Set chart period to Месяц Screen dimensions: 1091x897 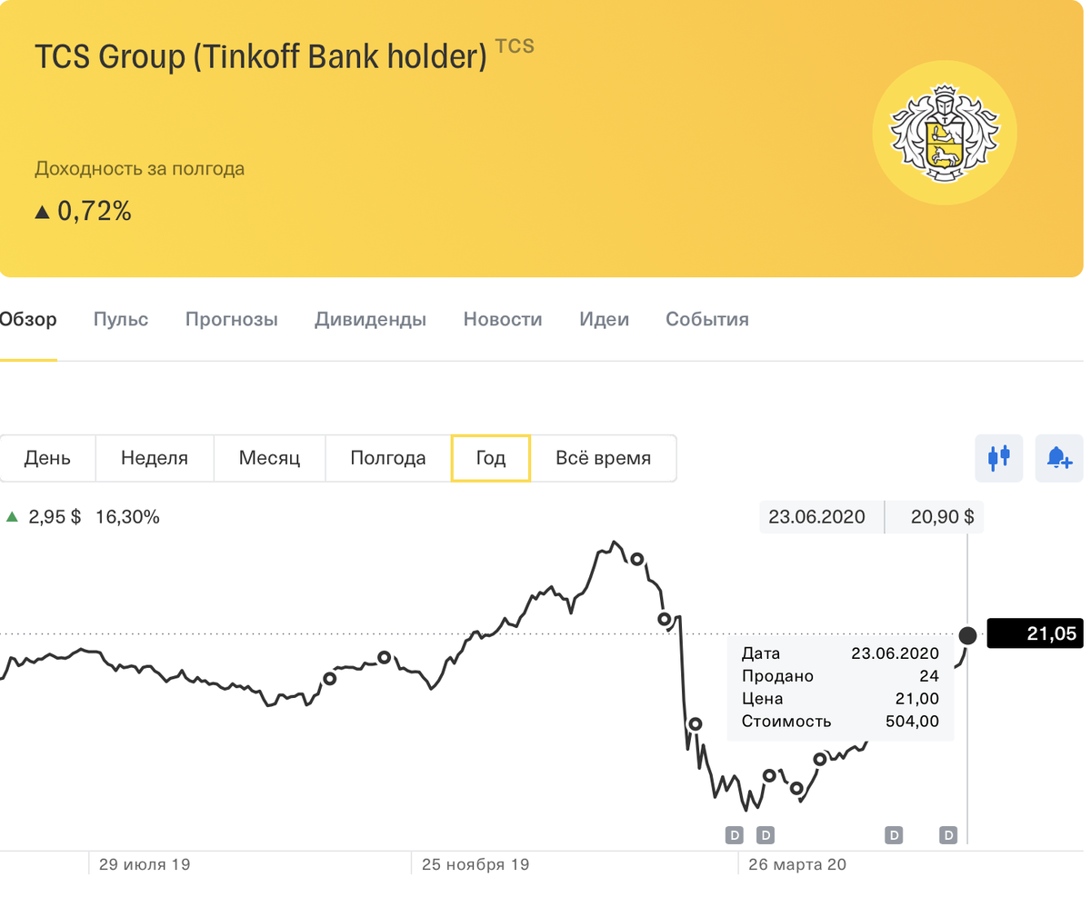[269, 458]
